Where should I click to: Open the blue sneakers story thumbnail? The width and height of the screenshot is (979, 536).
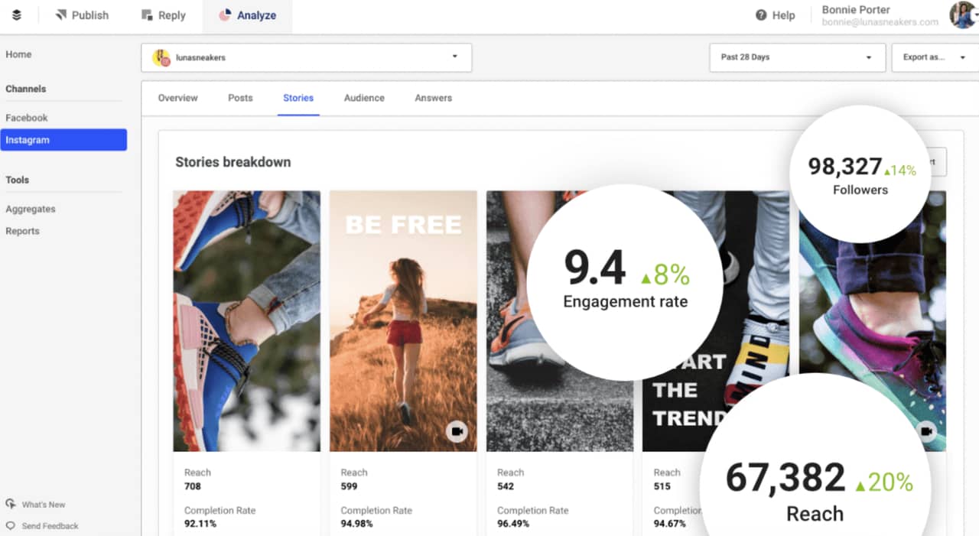[x=246, y=320]
